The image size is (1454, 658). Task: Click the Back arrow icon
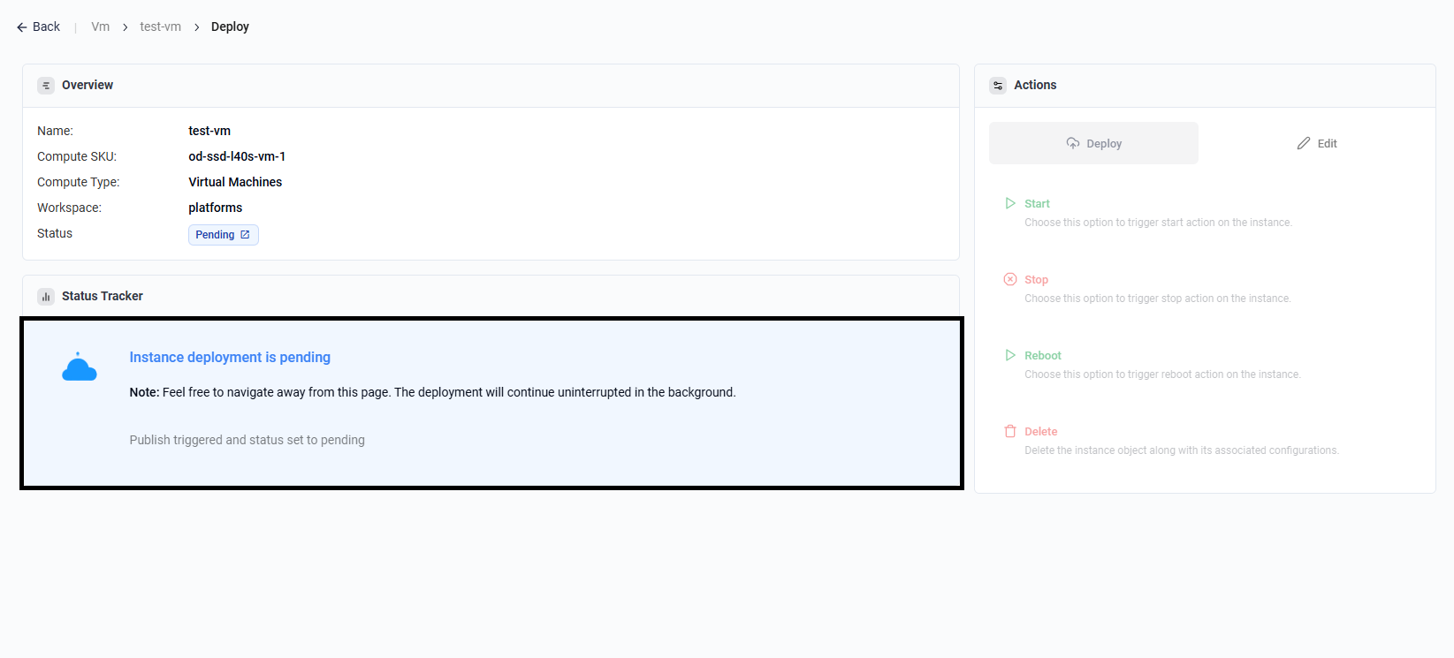[22, 27]
